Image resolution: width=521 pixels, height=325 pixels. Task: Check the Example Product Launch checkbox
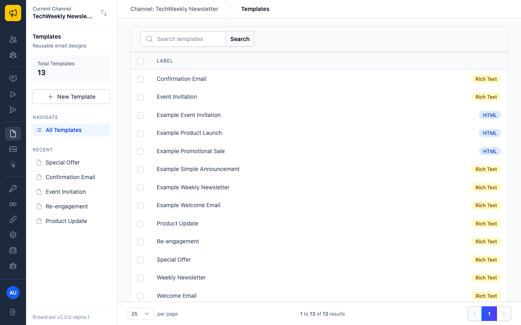[140, 133]
